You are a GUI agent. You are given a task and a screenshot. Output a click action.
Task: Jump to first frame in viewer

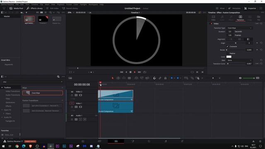[x=121, y=72]
